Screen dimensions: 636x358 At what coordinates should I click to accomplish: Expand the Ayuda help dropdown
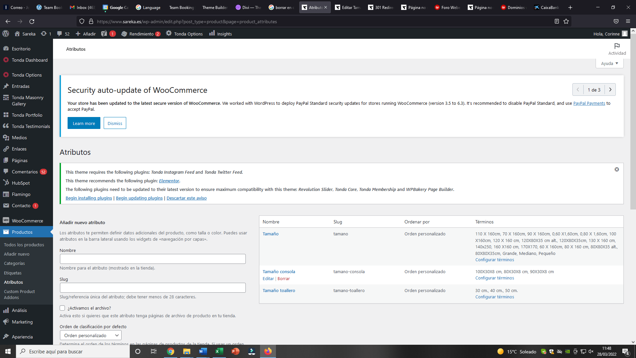point(609,63)
